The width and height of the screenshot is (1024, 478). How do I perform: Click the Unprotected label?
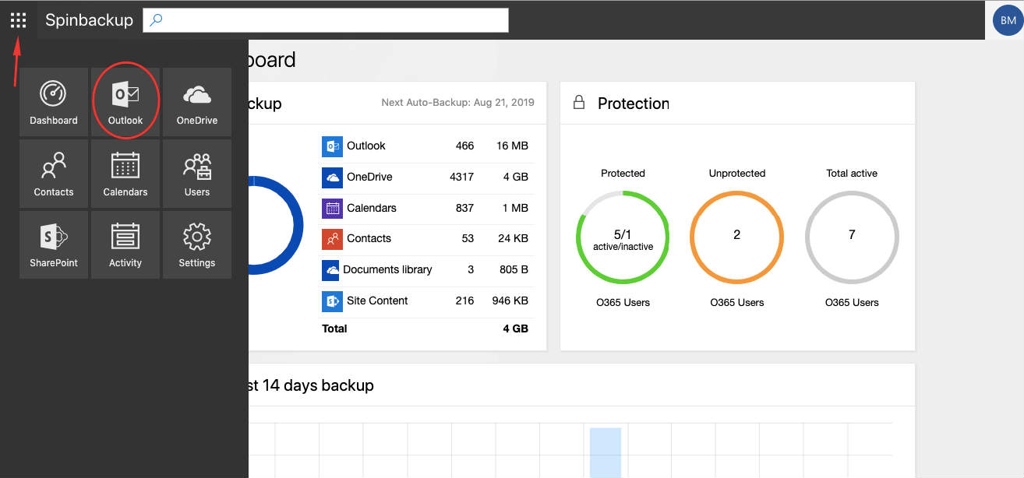[x=737, y=173]
